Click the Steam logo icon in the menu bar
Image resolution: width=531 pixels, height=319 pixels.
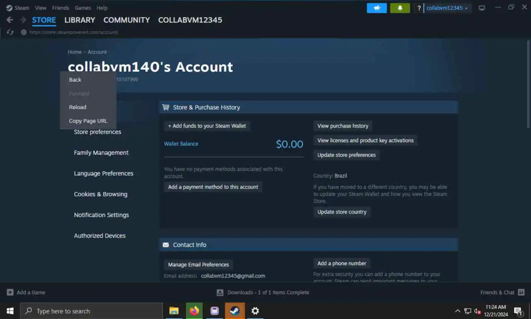pyautogui.click(x=9, y=8)
